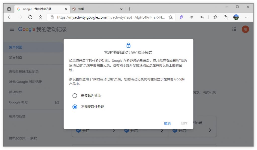Click the Edge browser profile avatar
Screen dimensions: 257x150
[236, 17]
